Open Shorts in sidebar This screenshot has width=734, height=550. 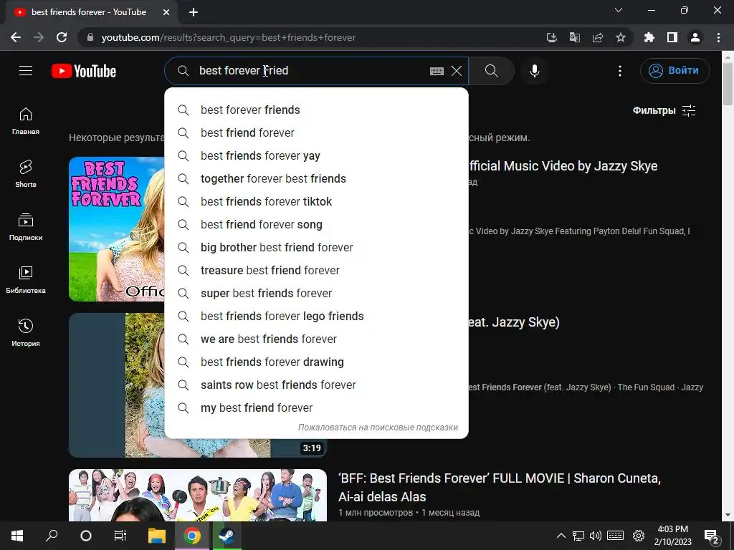point(26,174)
